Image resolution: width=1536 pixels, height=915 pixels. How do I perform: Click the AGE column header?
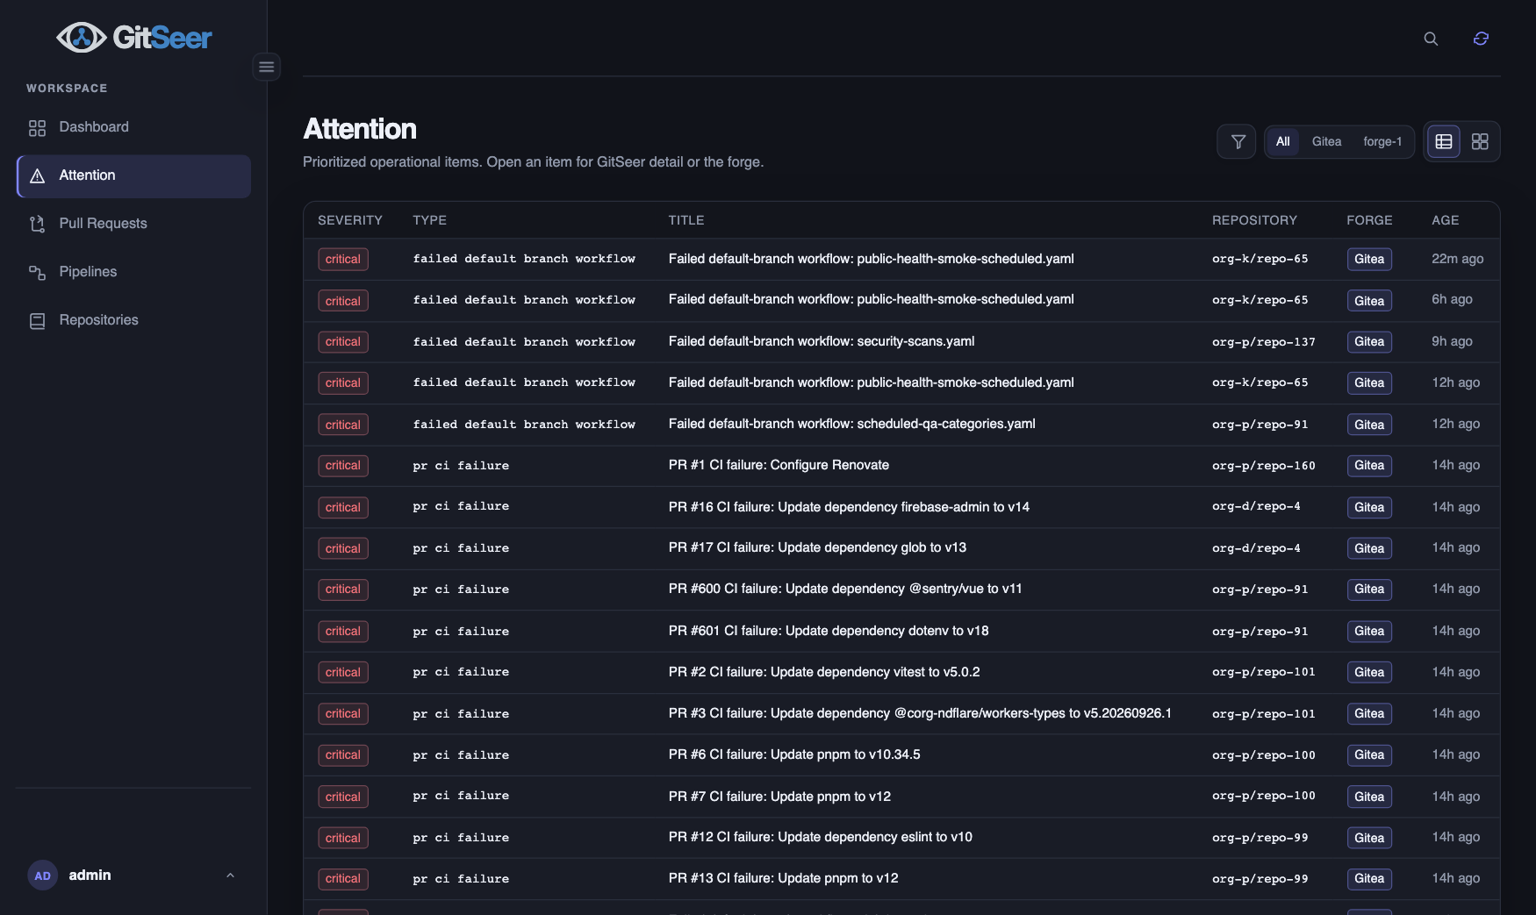pos(1445,220)
